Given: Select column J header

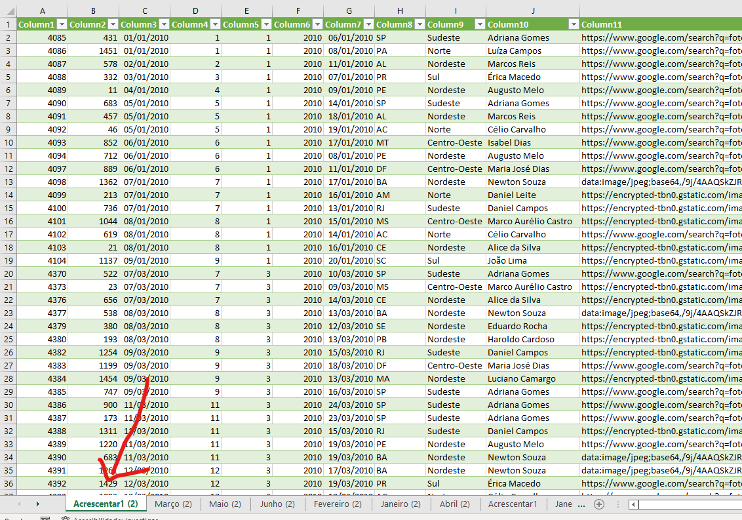Looking at the screenshot, I should click(x=533, y=10).
